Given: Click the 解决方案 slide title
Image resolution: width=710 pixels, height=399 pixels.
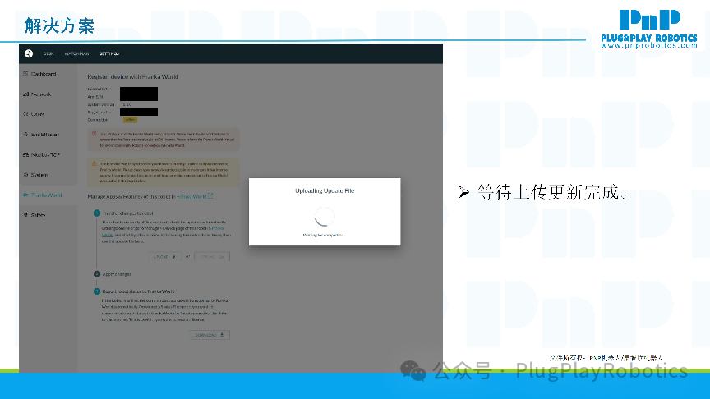Looking at the screenshot, I should coord(59,25).
